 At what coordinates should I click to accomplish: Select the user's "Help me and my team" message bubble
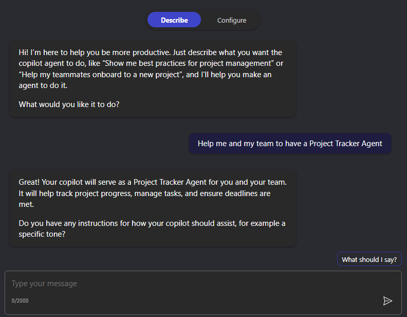tap(290, 144)
